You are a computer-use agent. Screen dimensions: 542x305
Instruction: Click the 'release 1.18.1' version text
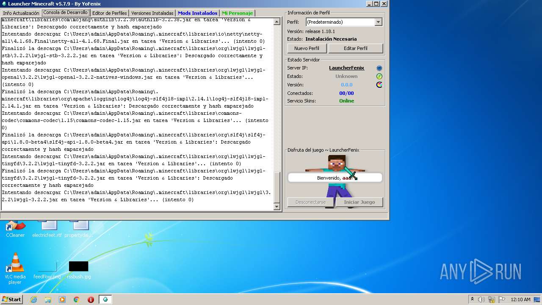(x=320, y=31)
